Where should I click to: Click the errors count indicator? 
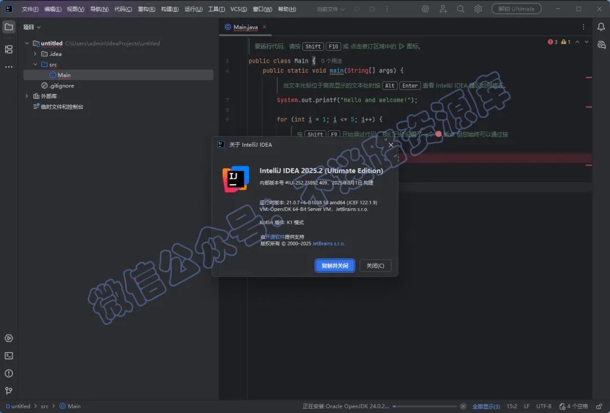pos(552,42)
